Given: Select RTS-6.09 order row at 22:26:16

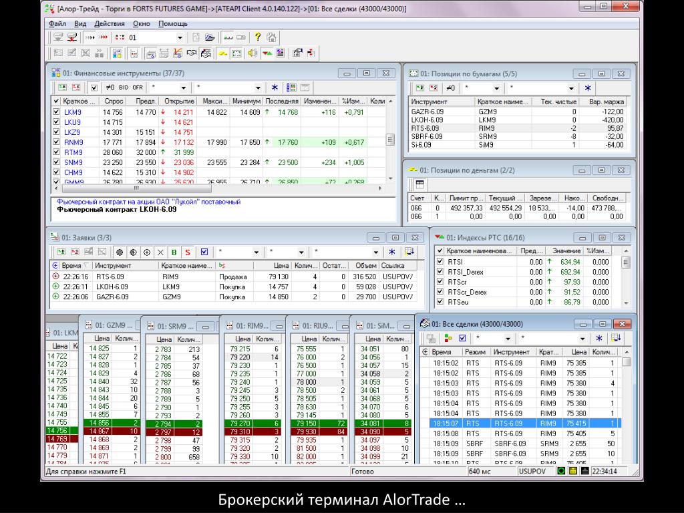Looking at the screenshot, I should tap(233, 277).
